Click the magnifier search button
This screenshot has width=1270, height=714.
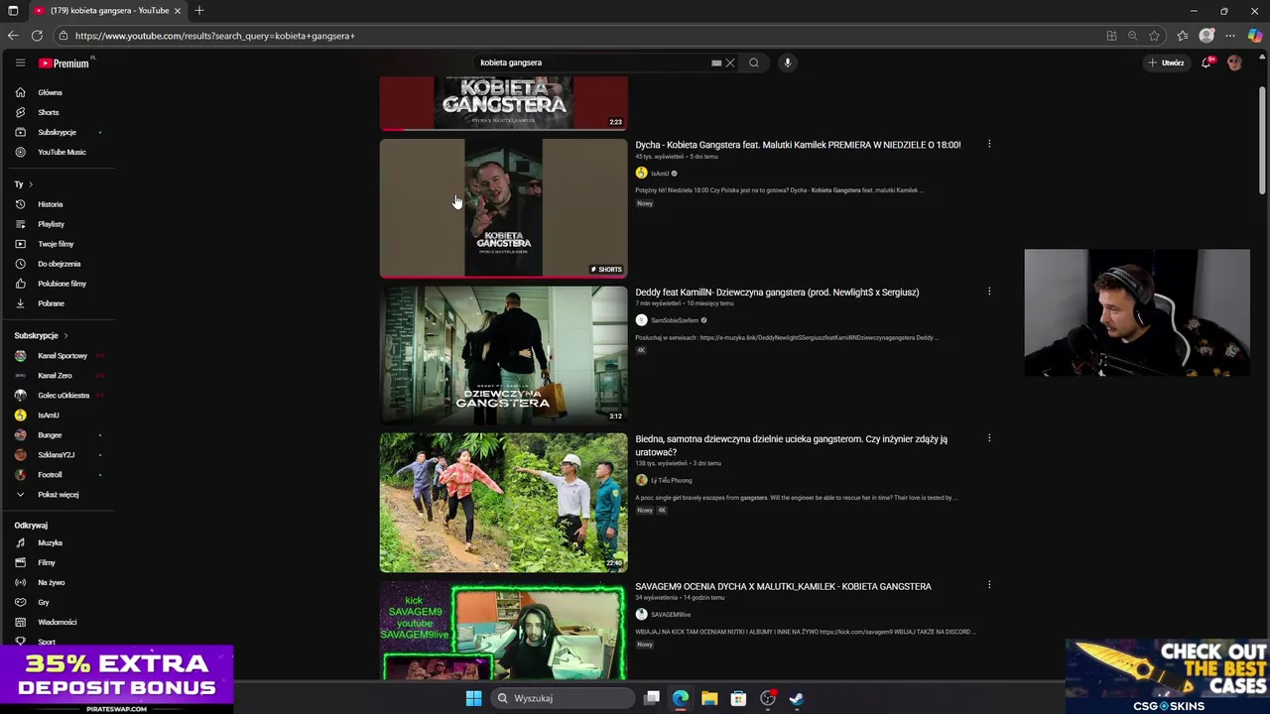pos(754,62)
